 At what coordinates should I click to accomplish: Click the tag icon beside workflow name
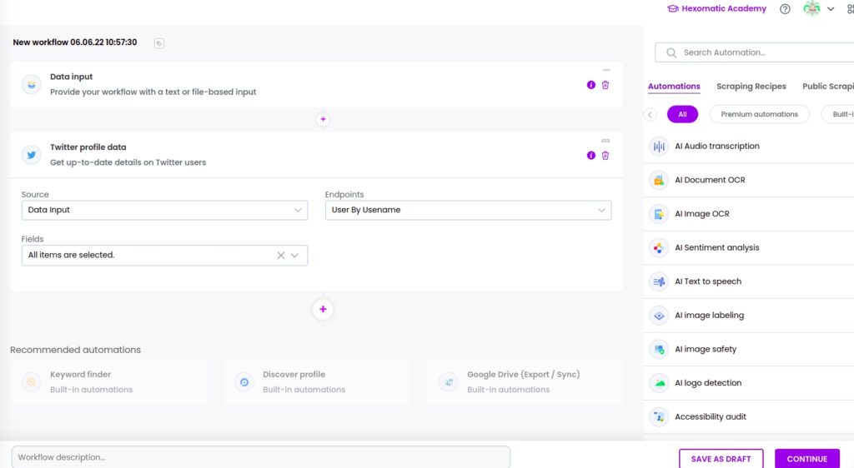click(x=159, y=43)
